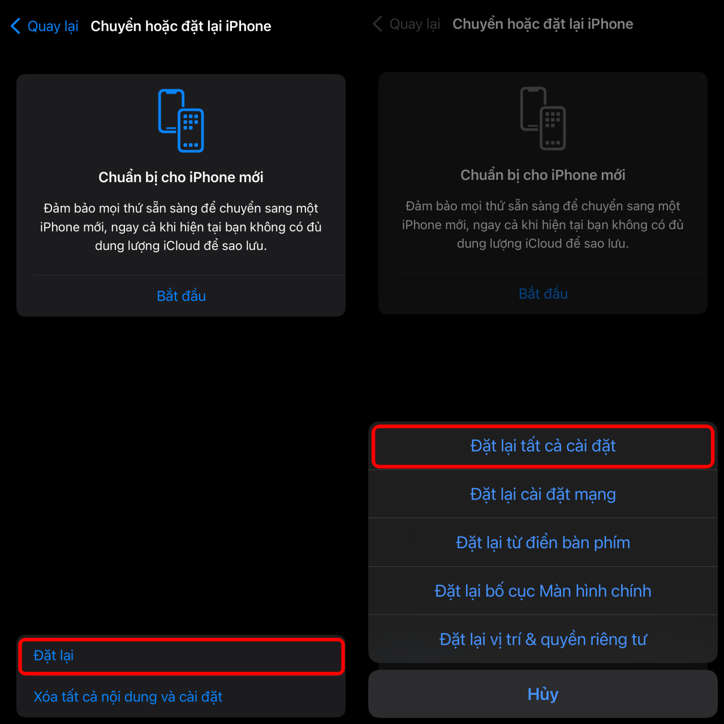The image size is (724, 724).
Task: Tap the grayed-out two-phones transfer icon
Action: point(543,118)
